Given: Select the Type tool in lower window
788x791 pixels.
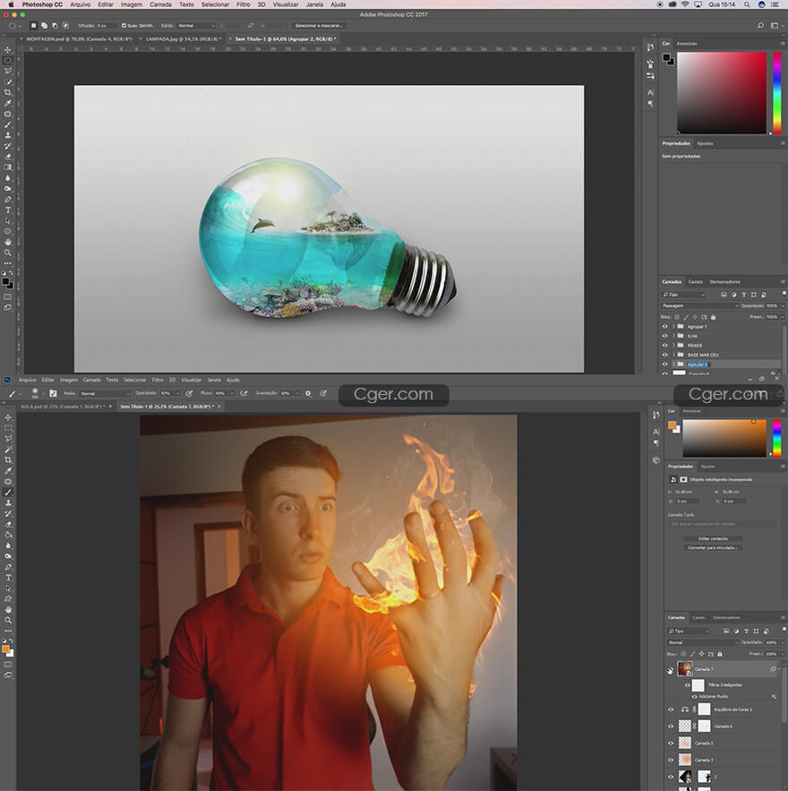Looking at the screenshot, I should pyautogui.click(x=8, y=578).
